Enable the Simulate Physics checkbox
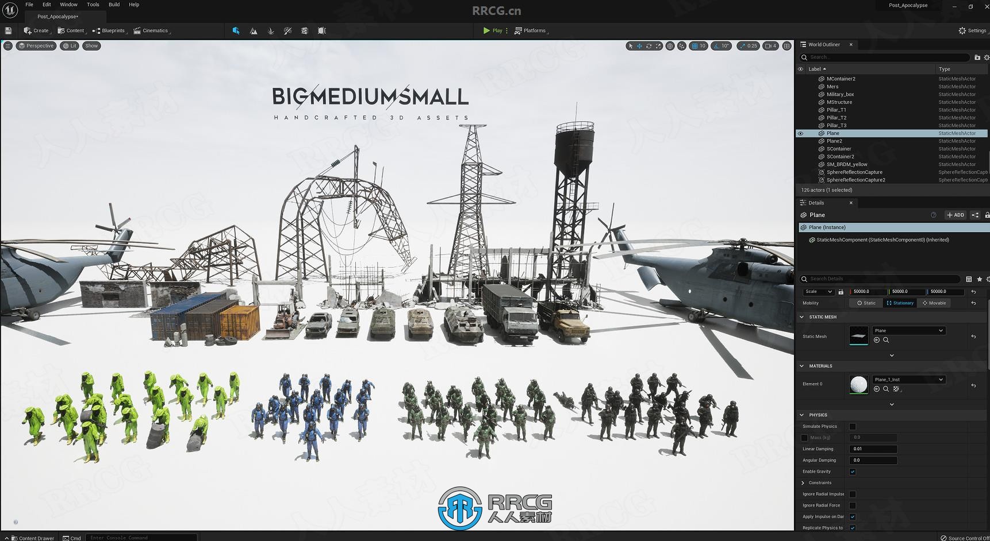 tap(853, 426)
